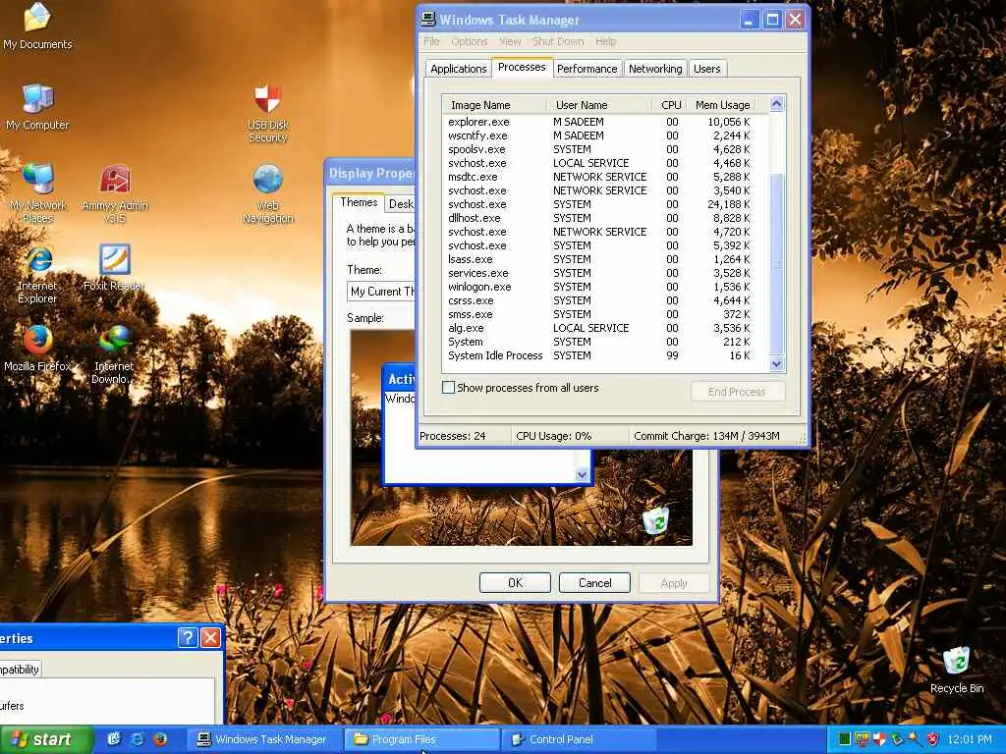Screen dimensions: 1006x754
Task: Click the help question mark button
Action: tap(188, 637)
